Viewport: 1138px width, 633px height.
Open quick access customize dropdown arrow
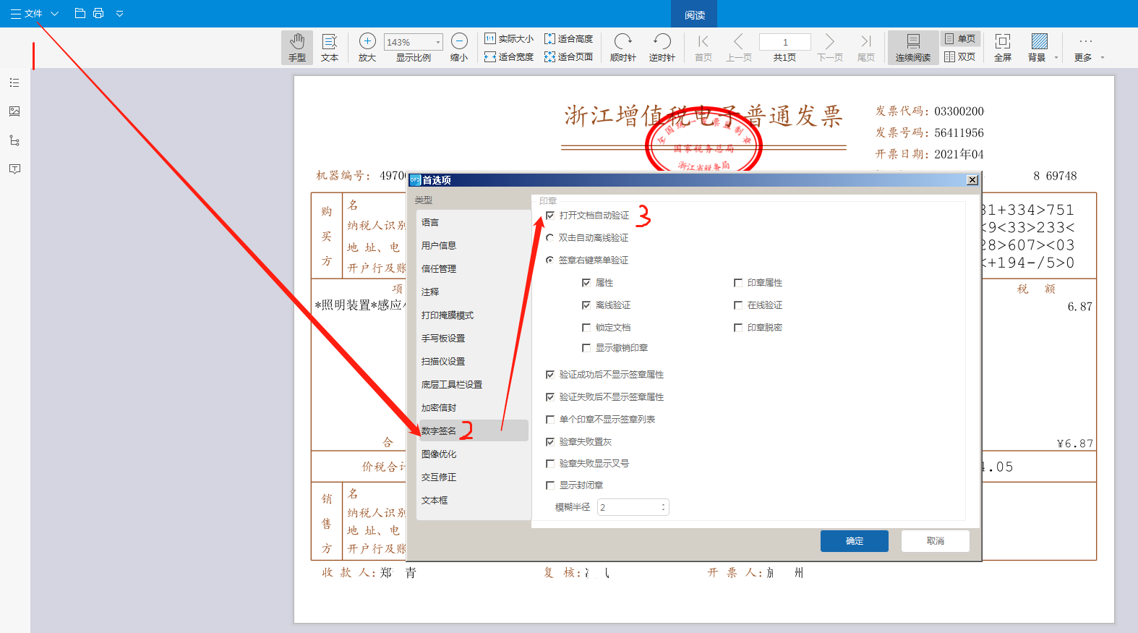(x=119, y=13)
